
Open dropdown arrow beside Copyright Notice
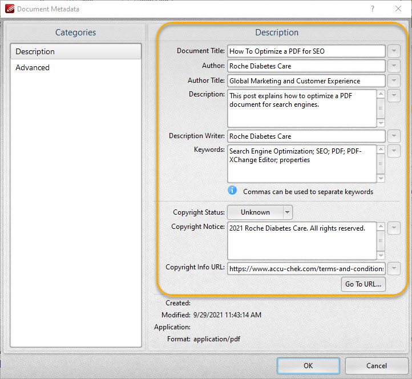(394, 228)
